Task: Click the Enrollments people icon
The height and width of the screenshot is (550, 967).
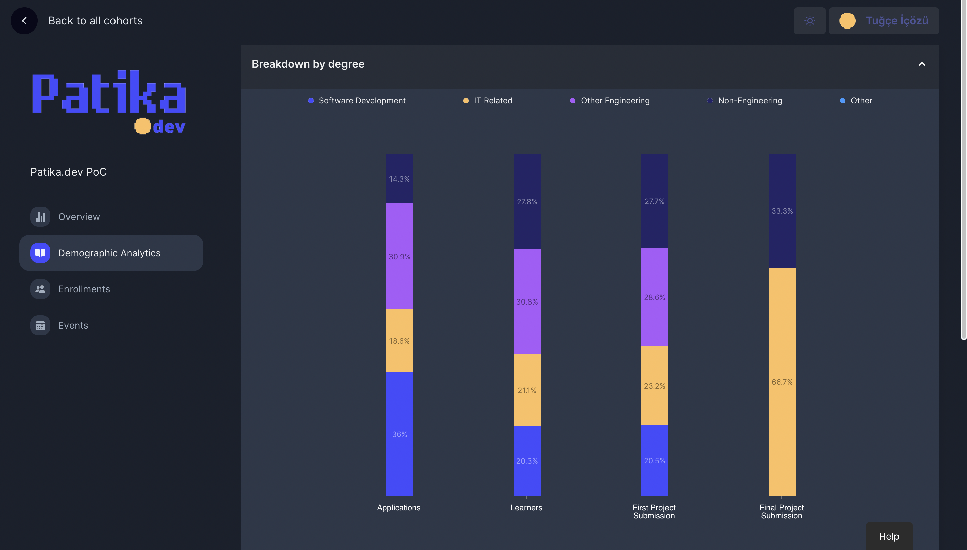Action: [x=40, y=289]
